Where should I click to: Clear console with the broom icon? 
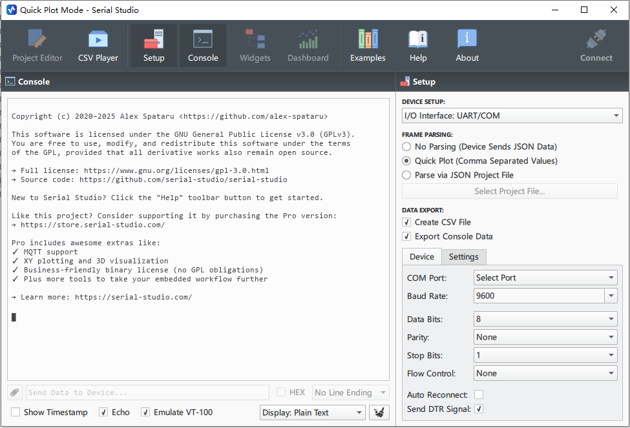pyautogui.click(x=381, y=413)
